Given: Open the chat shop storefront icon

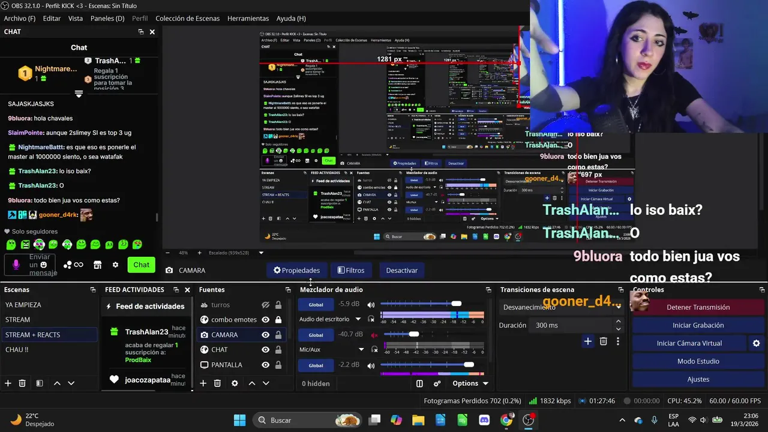Looking at the screenshot, I should click(97, 265).
